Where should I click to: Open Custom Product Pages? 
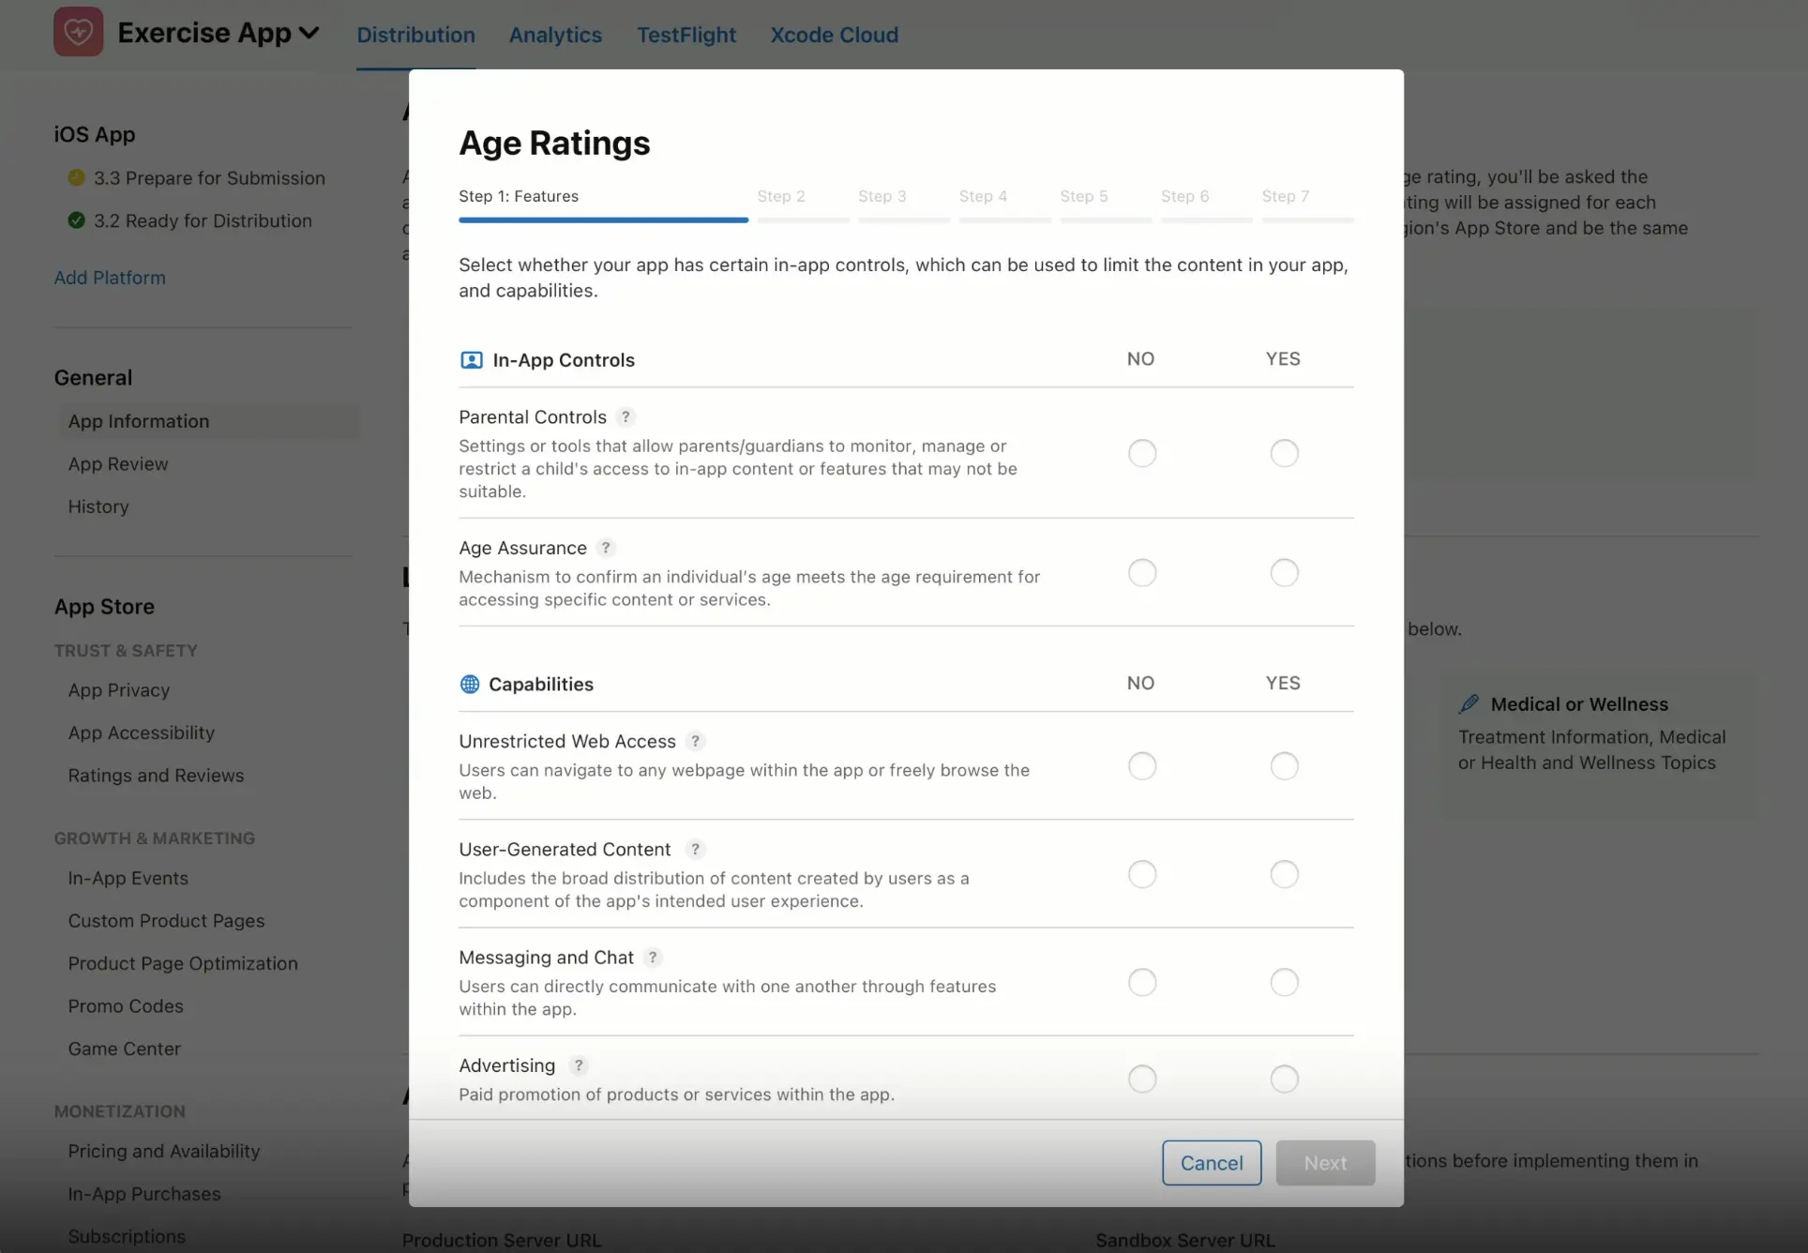(x=166, y=921)
